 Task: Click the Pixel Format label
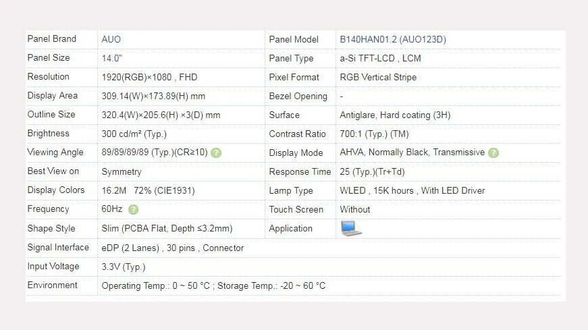click(294, 77)
